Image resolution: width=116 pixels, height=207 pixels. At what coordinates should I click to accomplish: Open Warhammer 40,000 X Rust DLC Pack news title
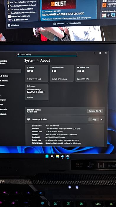[63, 14]
